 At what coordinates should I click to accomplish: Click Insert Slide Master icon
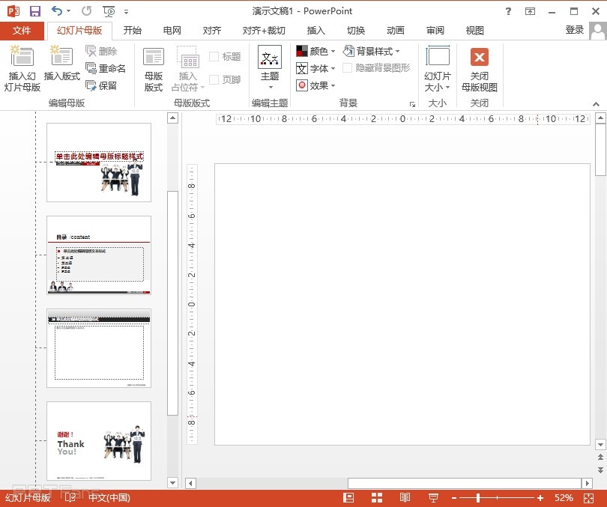tap(22, 57)
